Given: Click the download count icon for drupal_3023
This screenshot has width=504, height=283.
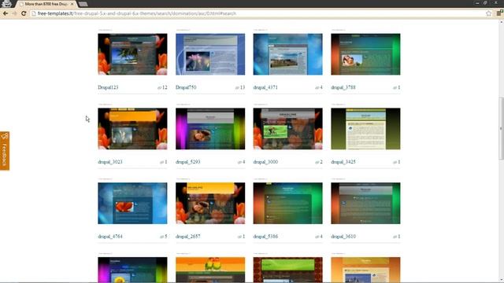Looking at the screenshot, I should [161, 162].
